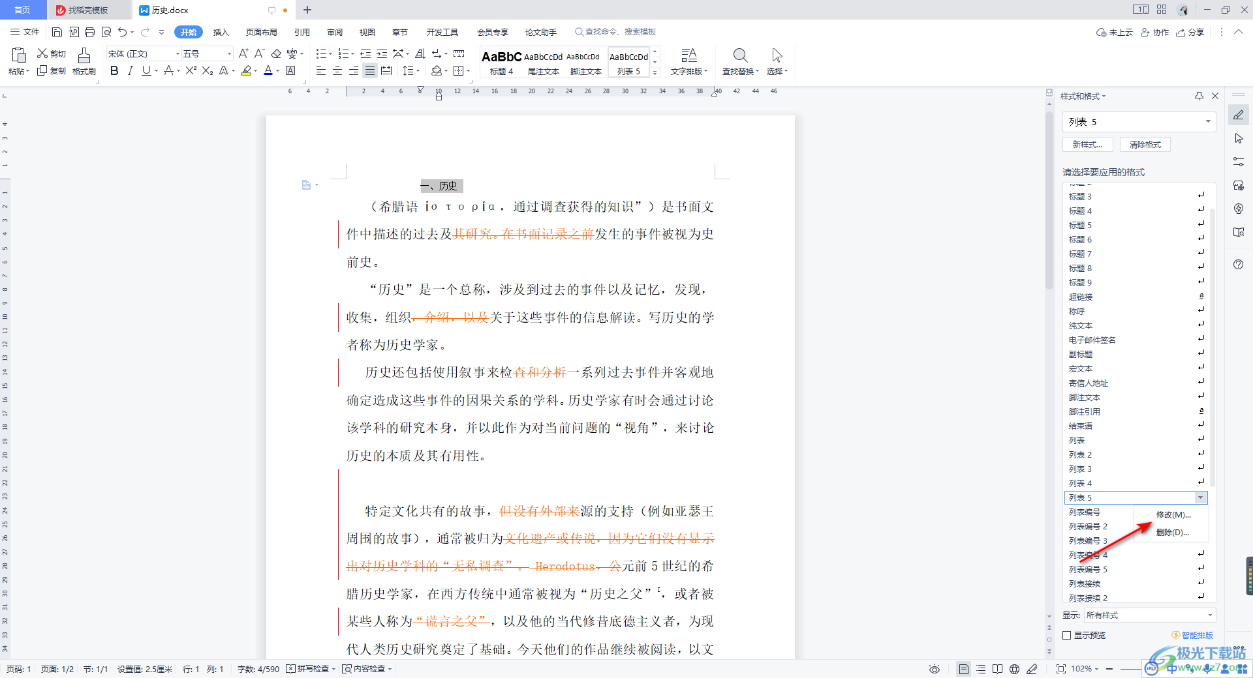Apply the red font color
This screenshot has height=678, width=1253.
tap(268, 70)
